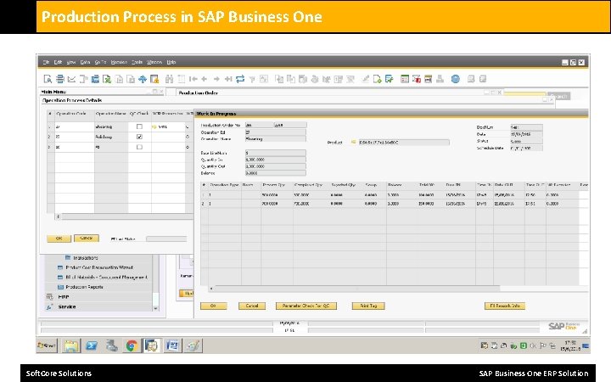
Task: Expand the MRP module in Main Menu
Action: tap(64, 297)
